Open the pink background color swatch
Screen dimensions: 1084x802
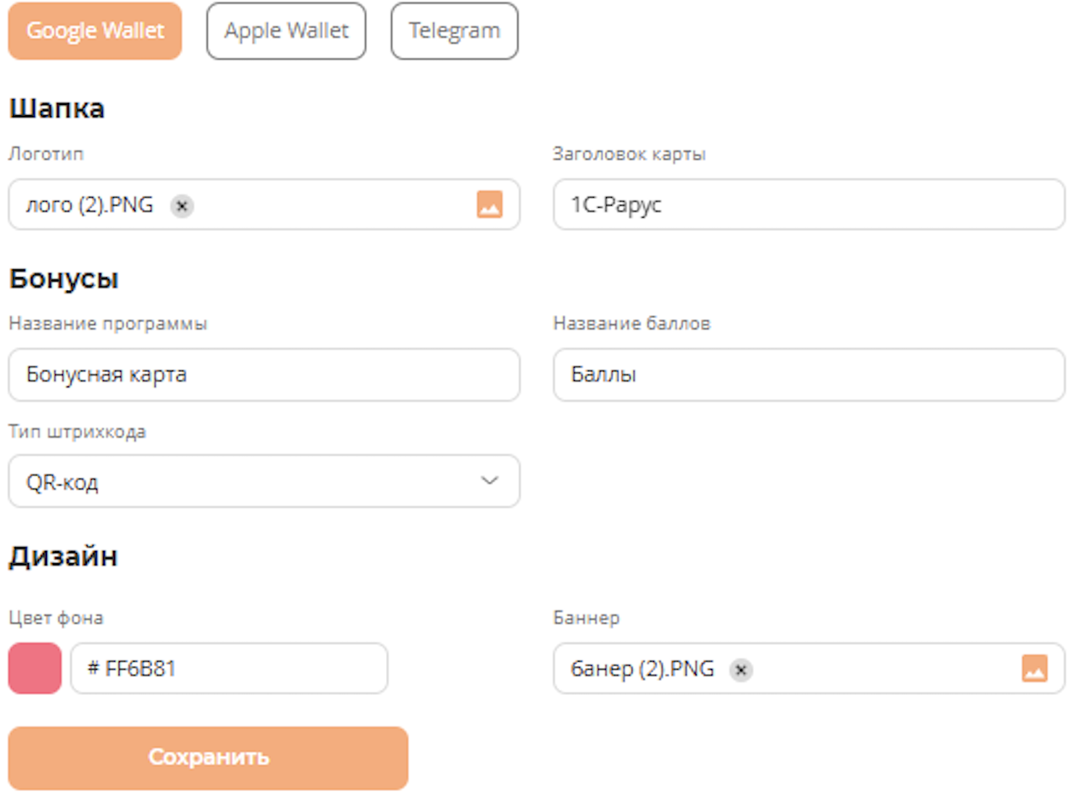click(35, 669)
